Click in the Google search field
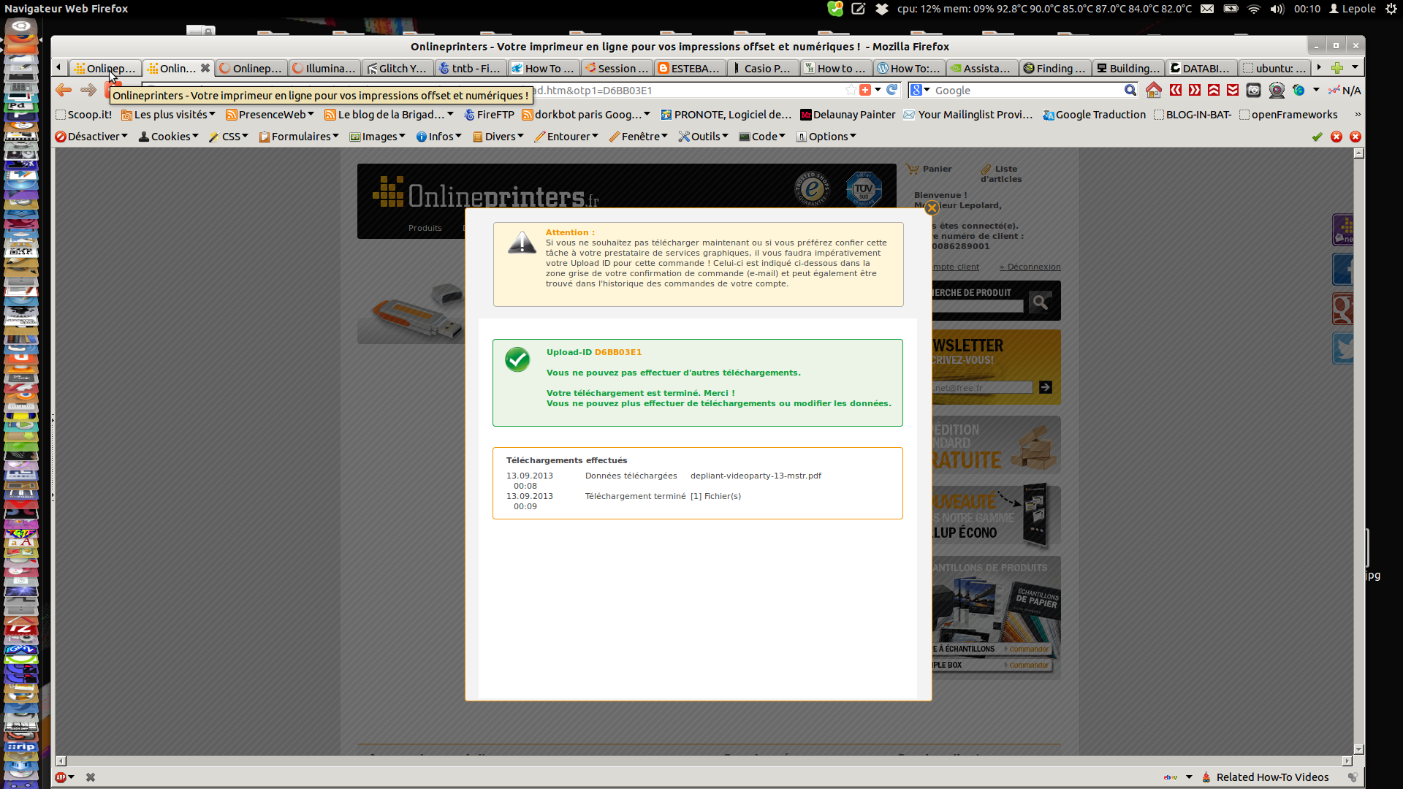Viewport: 1403px width, 789px height. 1023,90
